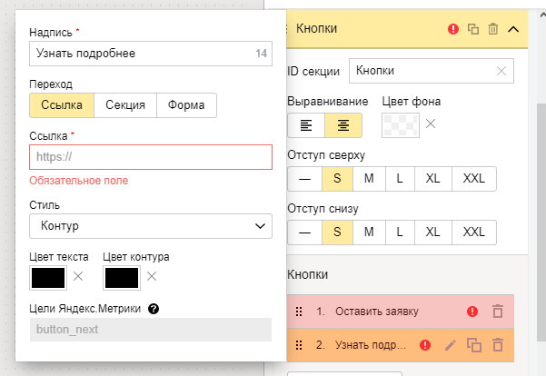Set Отступ снизу to M
Viewport: 546px width, 376px height.
point(369,233)
